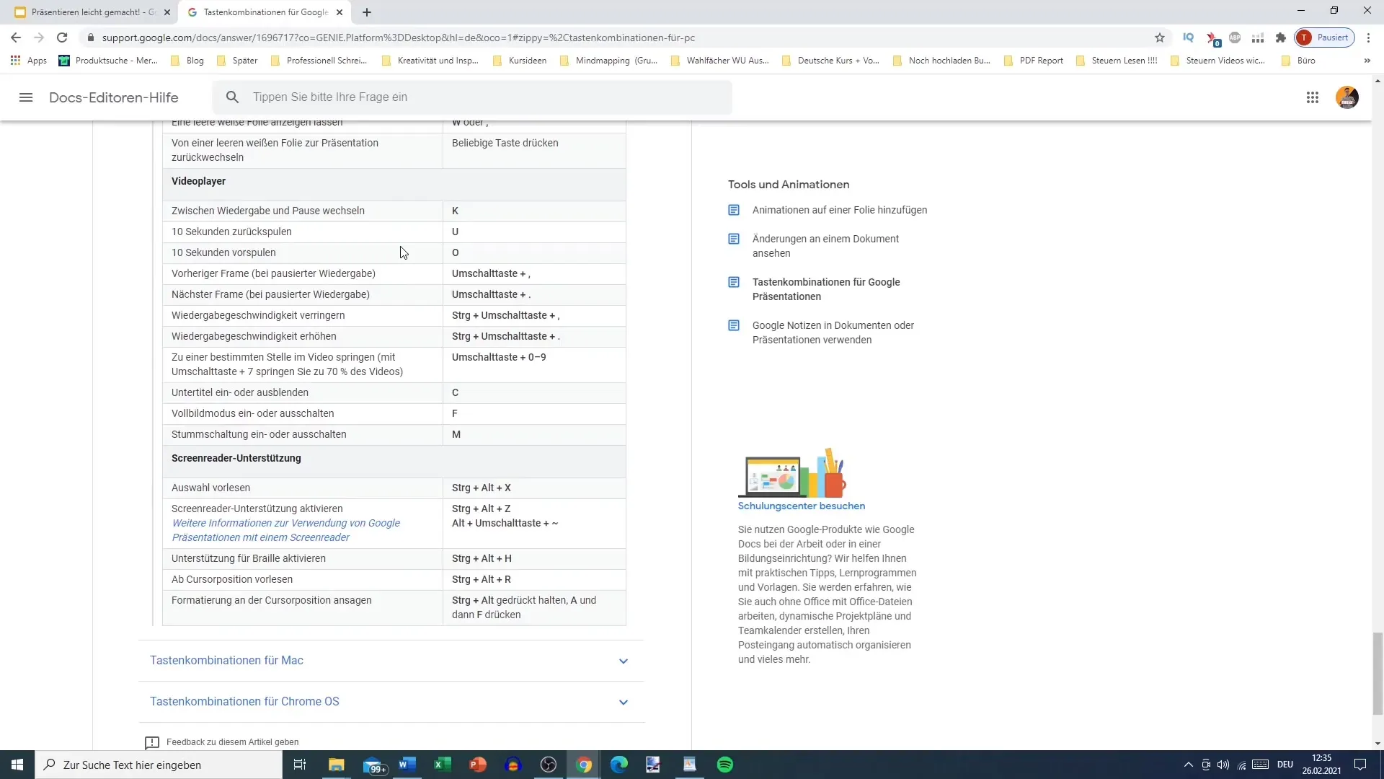The width and height of the screenshot is (1384, 779).
Task: Show hidden bookmarks with the double chevron
Action: [1367, 61]
